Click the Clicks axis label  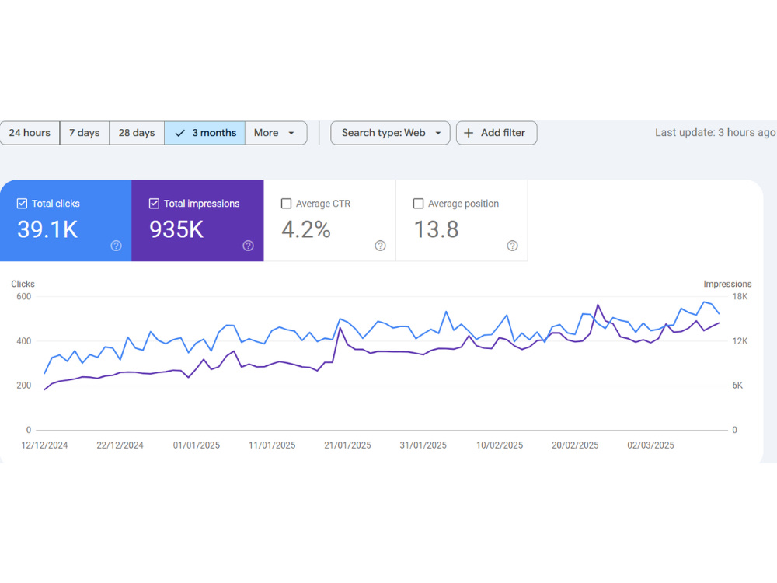[x=23, y=284]
